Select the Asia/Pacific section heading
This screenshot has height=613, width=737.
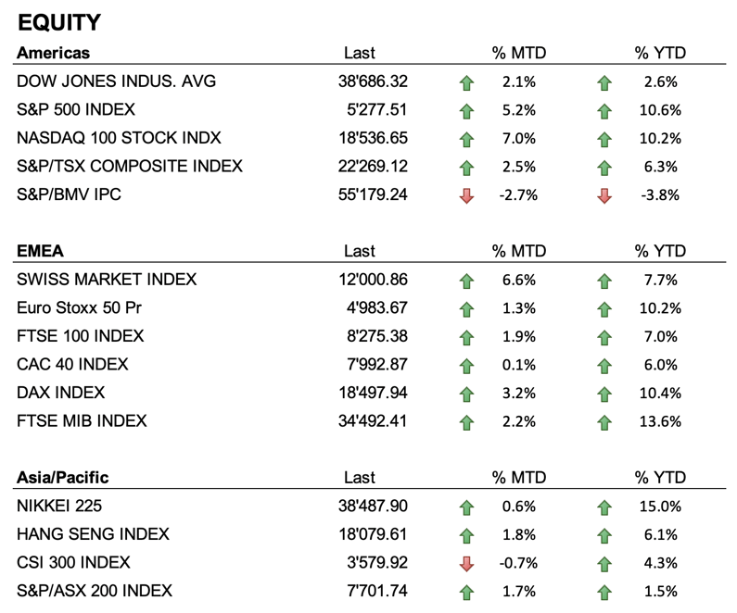point(62,478)
